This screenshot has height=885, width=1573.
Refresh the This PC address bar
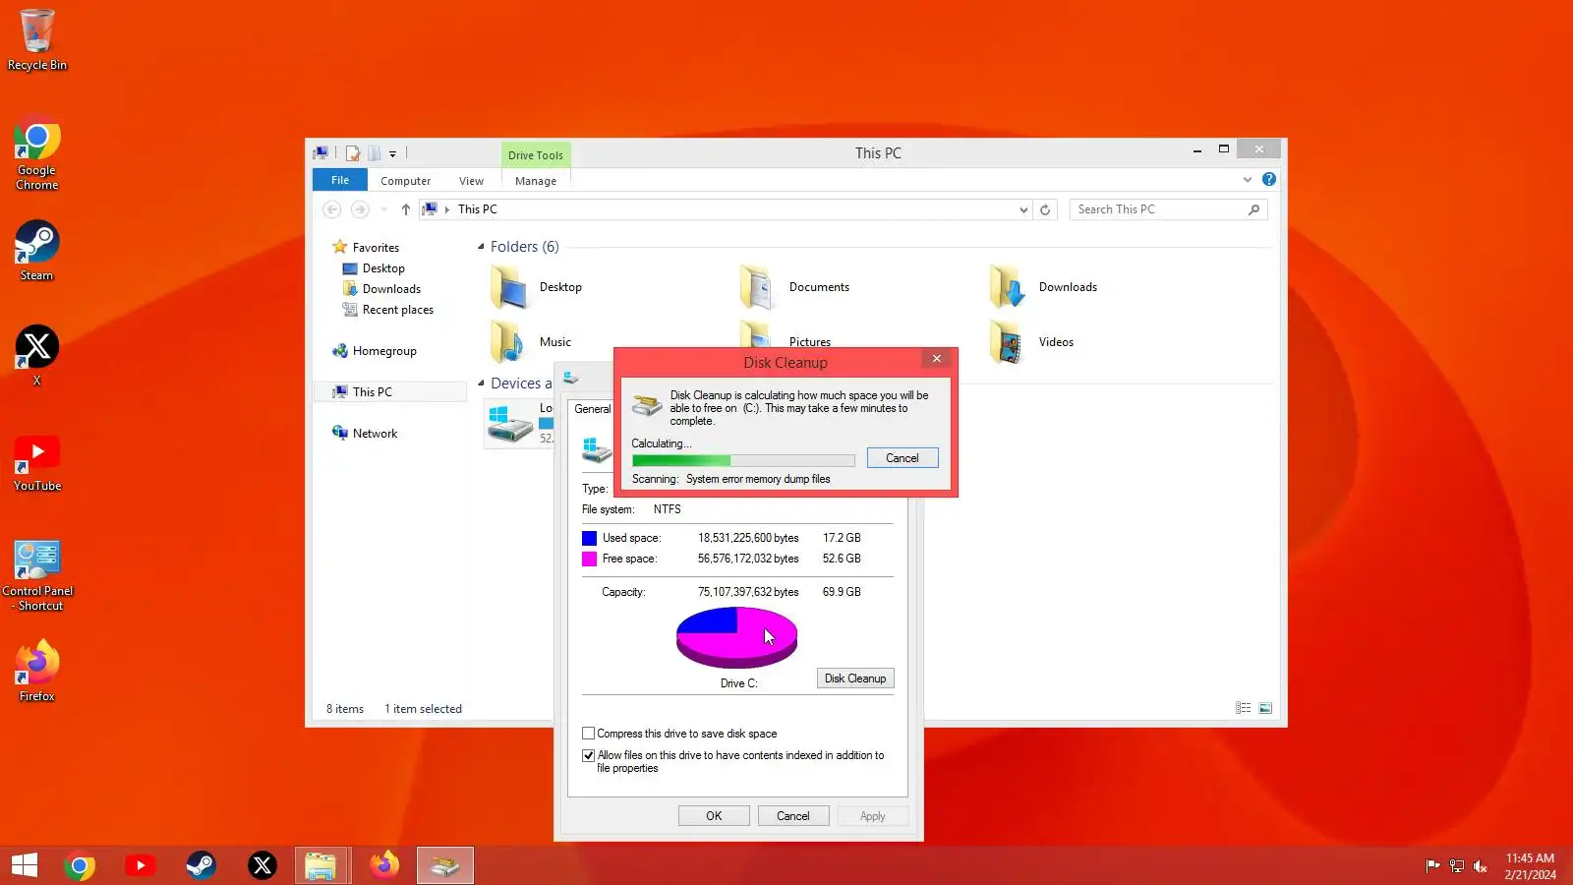point(1045,209)
